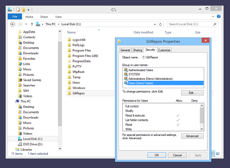The height and width of the screenshot is (168, 230).
Task: Switch to the Share ribbon tab
Action: point(44,17)
